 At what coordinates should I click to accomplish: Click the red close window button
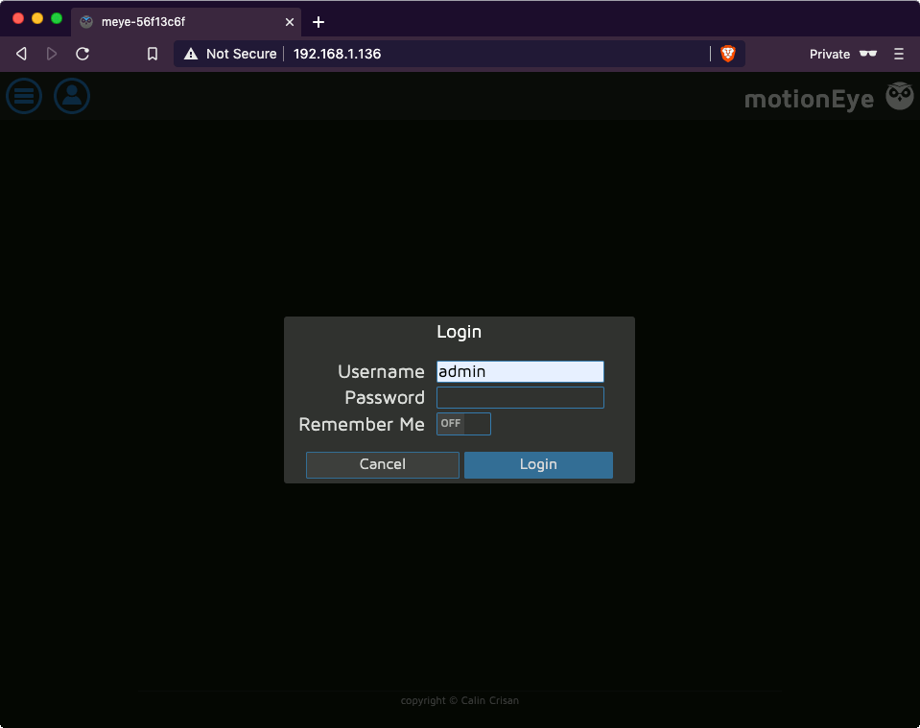point(18,18)
